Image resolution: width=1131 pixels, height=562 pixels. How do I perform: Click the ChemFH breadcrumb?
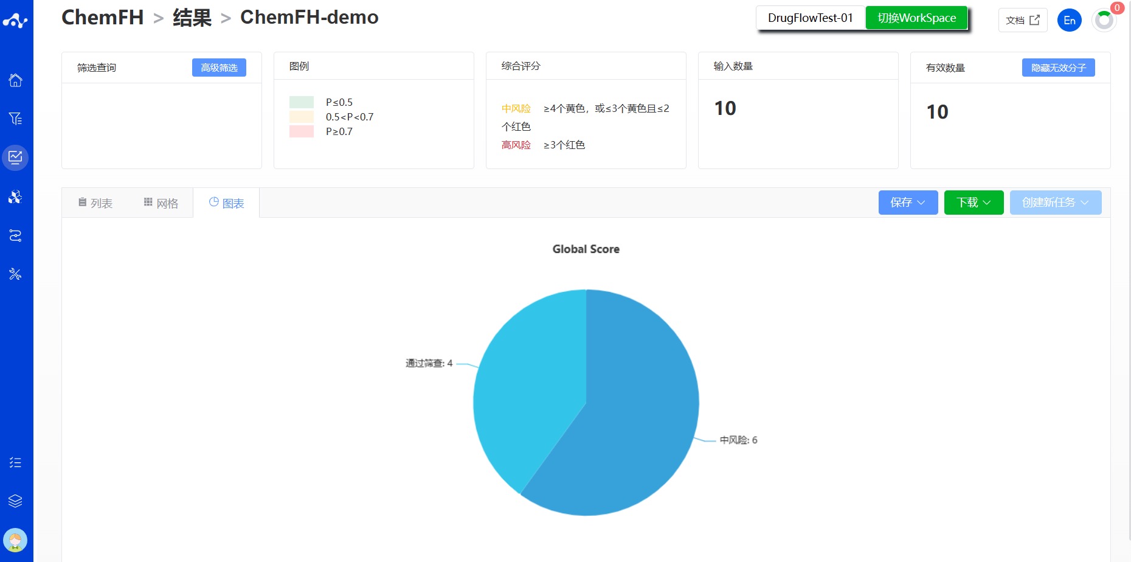[x=103, y=17]
